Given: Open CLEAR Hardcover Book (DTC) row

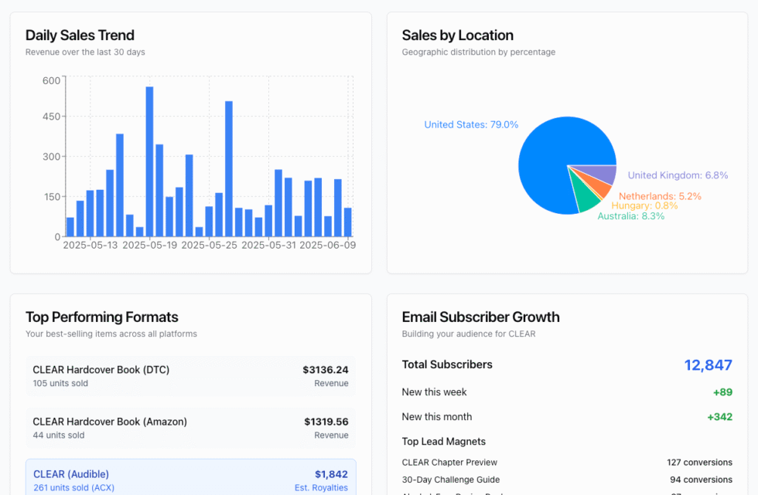Looking at the screenshot, I should point(190,376).
